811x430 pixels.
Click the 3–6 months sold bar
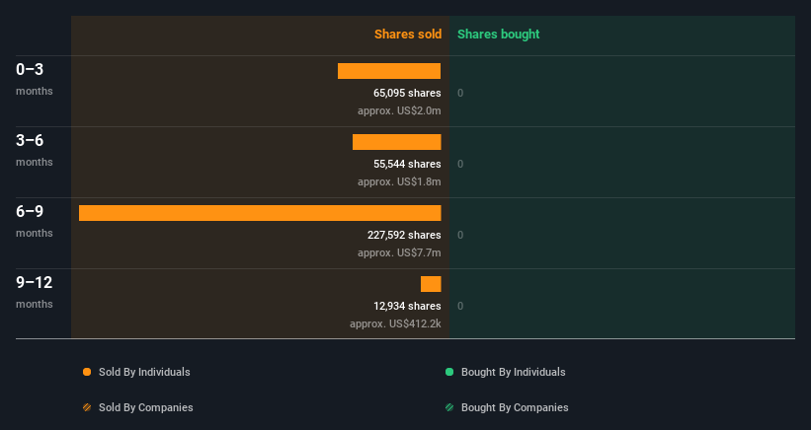(x=397, y=142)
